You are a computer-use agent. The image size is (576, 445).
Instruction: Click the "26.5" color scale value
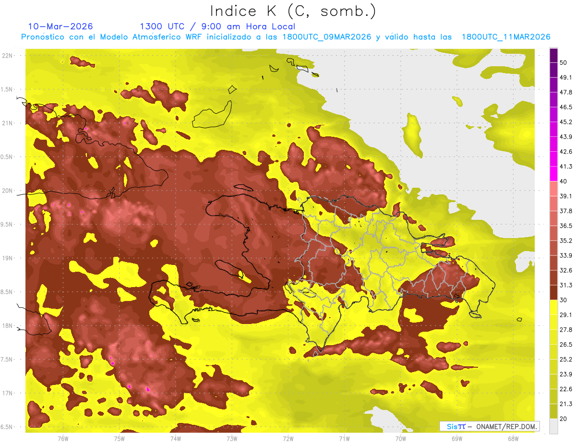click(566, 345)
